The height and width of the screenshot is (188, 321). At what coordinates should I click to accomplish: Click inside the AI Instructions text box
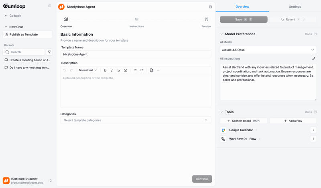268,82
